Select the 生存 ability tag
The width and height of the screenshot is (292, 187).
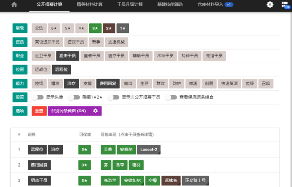point(145,84)
